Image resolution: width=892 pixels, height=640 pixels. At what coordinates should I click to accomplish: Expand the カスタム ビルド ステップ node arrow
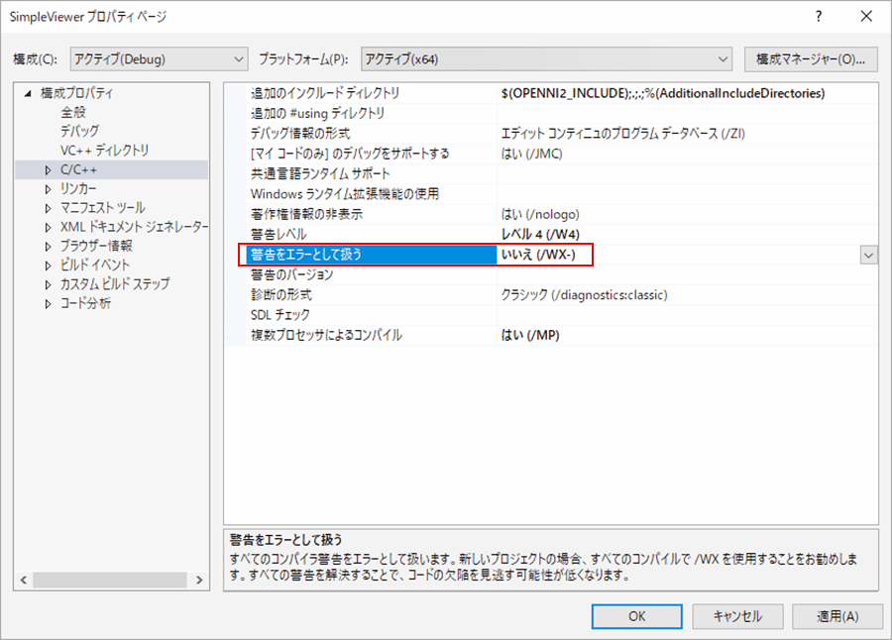click(48, 284)
